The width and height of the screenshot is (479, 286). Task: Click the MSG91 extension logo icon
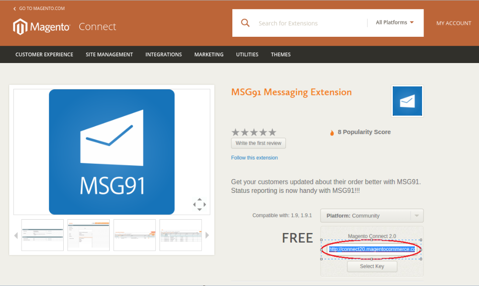click(407, 101)
